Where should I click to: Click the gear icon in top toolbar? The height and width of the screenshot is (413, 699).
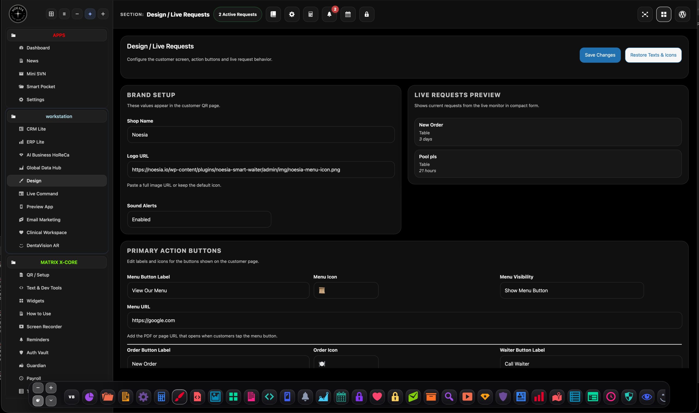[292, 14]
